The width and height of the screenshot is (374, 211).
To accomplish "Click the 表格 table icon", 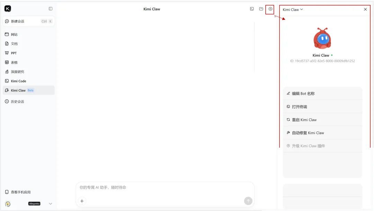I will pyautogui.click(x=7, y=62).
